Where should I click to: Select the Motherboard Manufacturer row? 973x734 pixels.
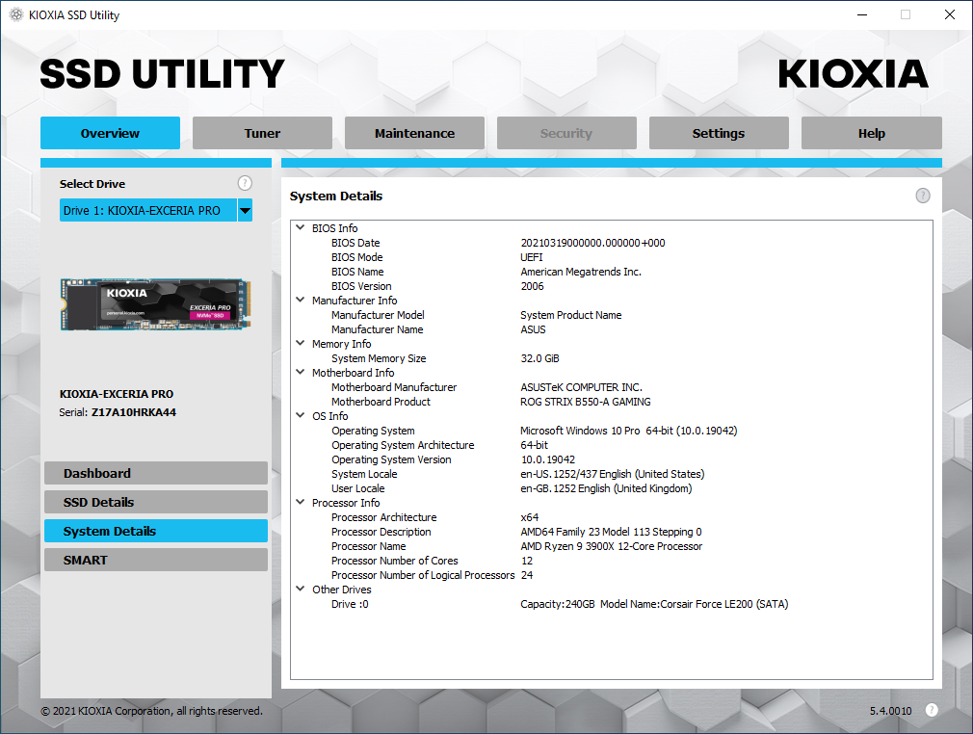[611, 387]
